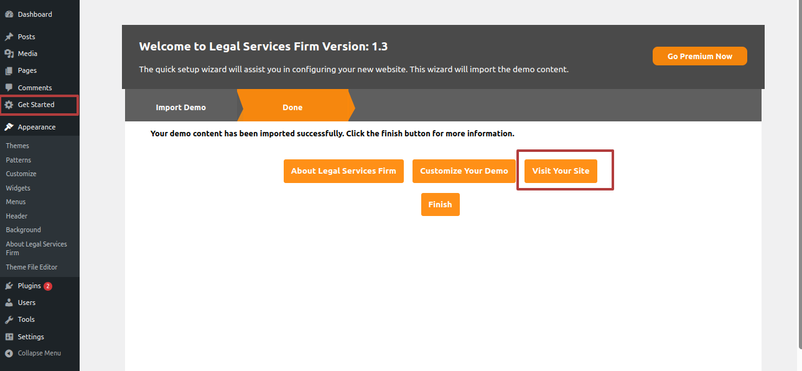This screenshot has width=802, height=371.
Task: Click the Visit Your Site button
Action: (x=561, y=171)
